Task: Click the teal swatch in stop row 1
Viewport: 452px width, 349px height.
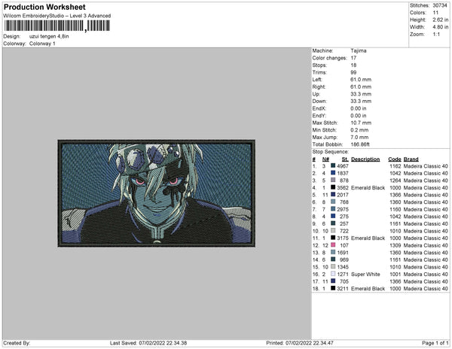Action: click(x=333, y=165)
